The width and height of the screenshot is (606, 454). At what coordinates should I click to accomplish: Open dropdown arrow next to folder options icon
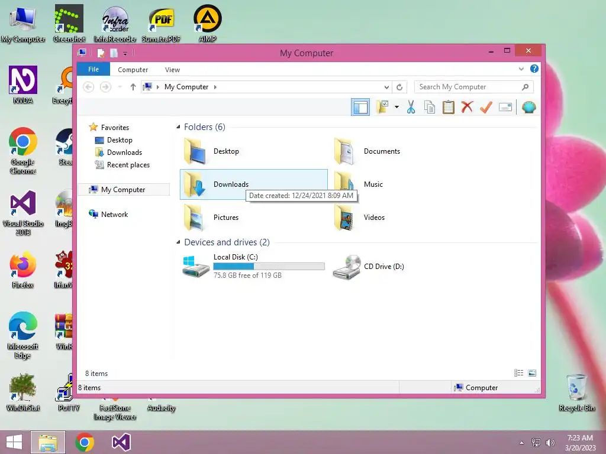[397, 107]
